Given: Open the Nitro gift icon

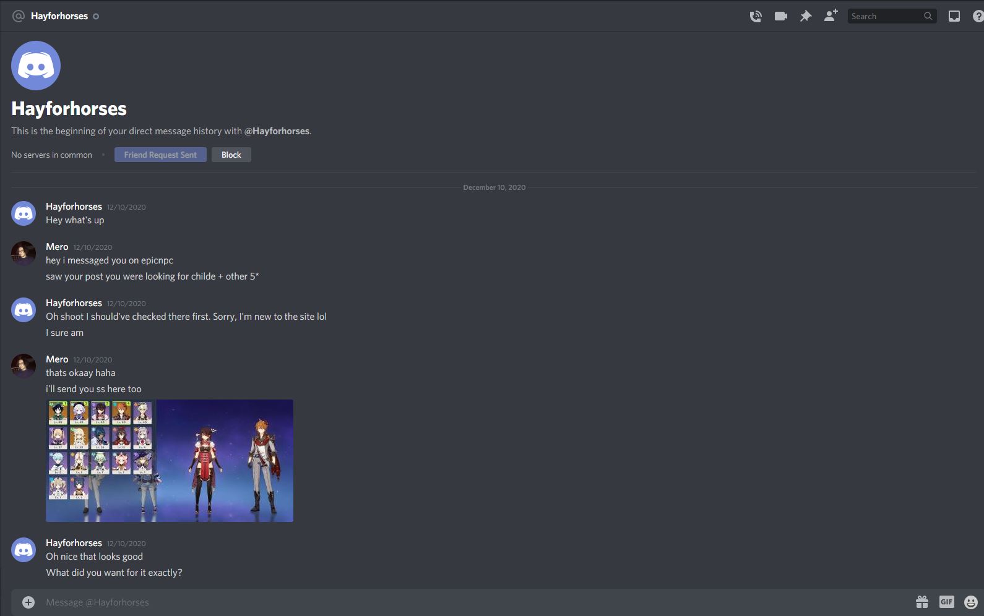Looking at the screenshot, I should 922,602.
